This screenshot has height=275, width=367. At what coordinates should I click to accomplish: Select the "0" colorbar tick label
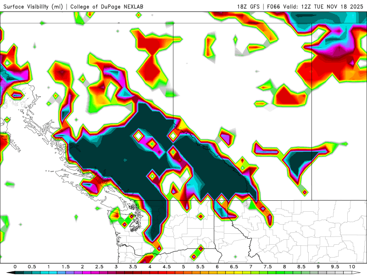click(x=15, y=267)
